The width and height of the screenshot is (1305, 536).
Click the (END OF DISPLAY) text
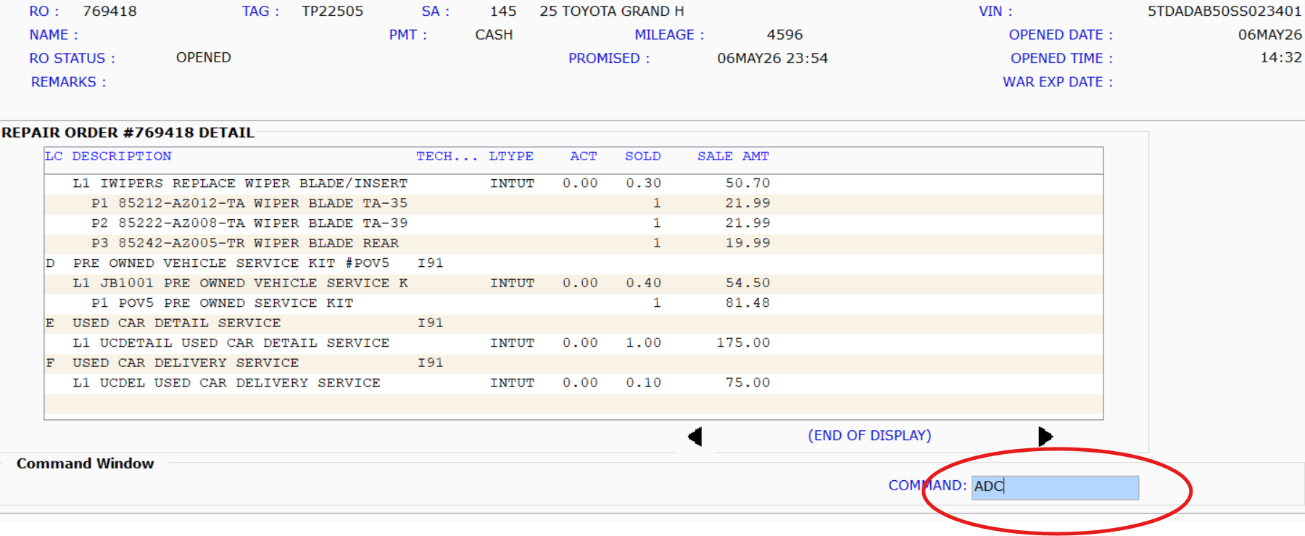click(x=869, y=436)
